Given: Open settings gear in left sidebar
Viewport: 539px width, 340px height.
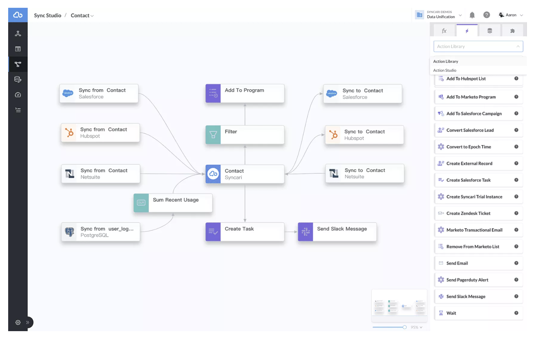Looking at the screenshot, I should click(18, 322).
